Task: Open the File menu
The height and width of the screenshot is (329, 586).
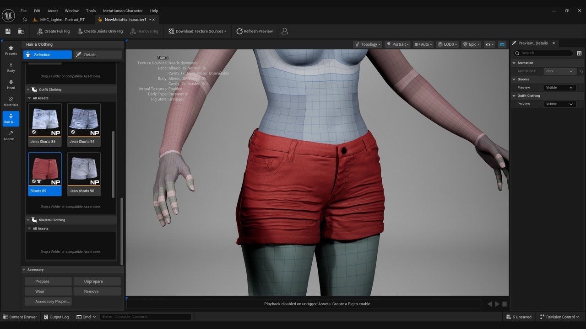Action: click(23, 11)
